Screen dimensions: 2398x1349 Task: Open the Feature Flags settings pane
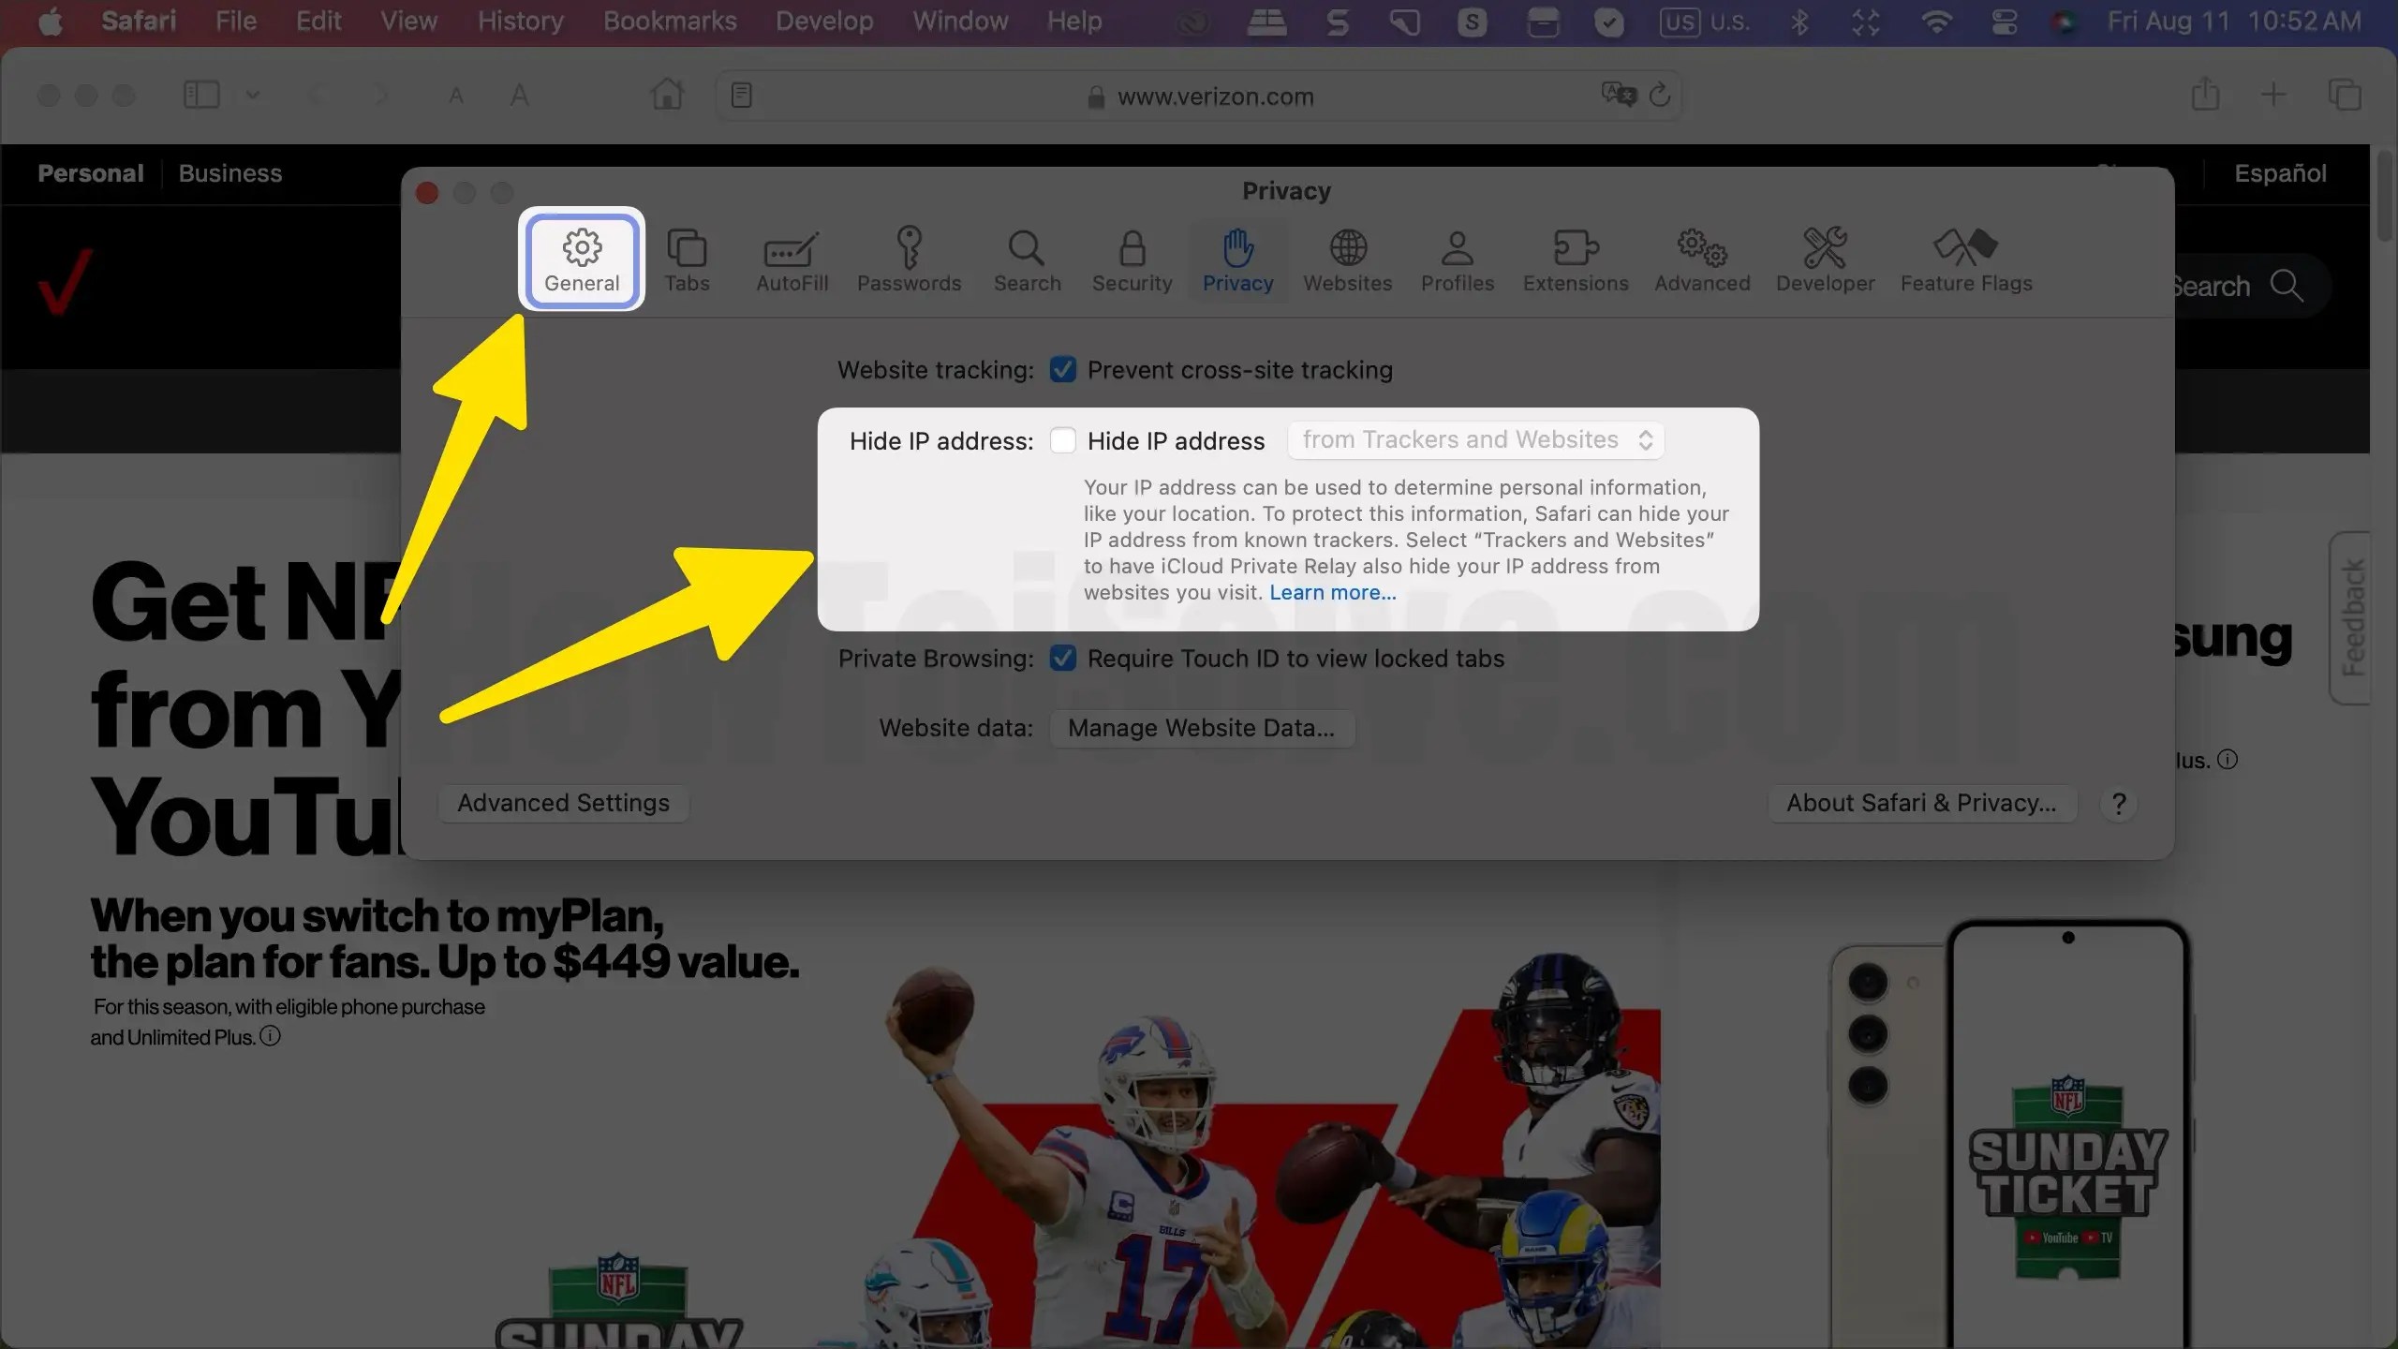click(x=1965, y=260)
